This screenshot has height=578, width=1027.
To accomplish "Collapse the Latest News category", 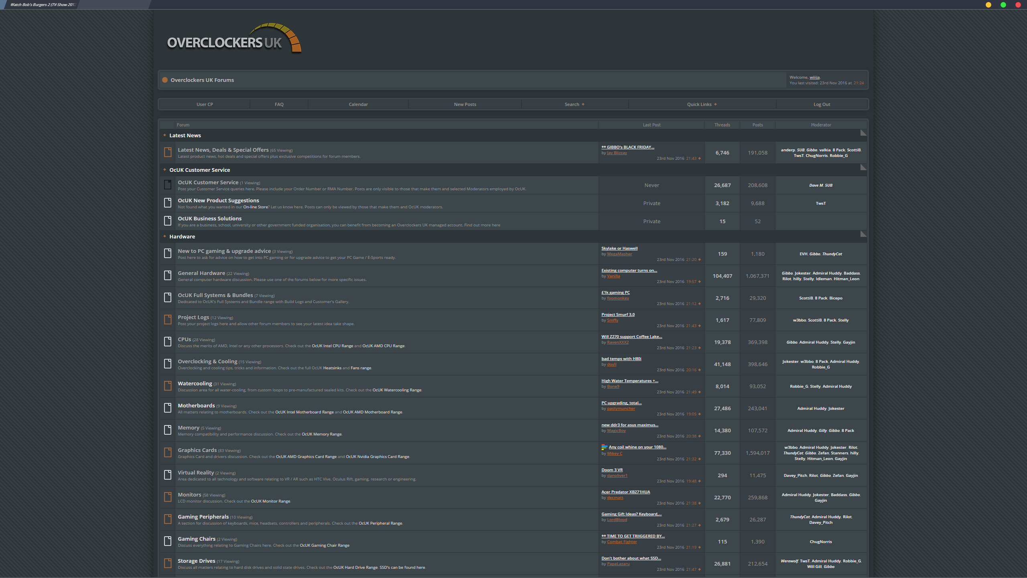I will click(863, 133).
